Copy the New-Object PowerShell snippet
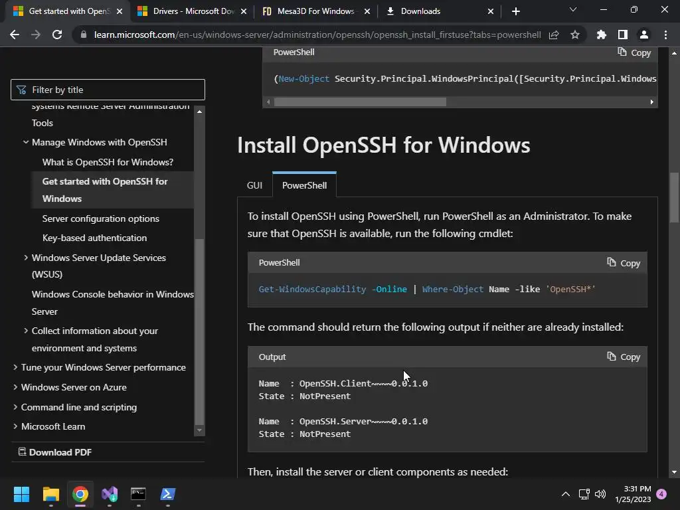680x510 pixels. click(x=634, y=52)
